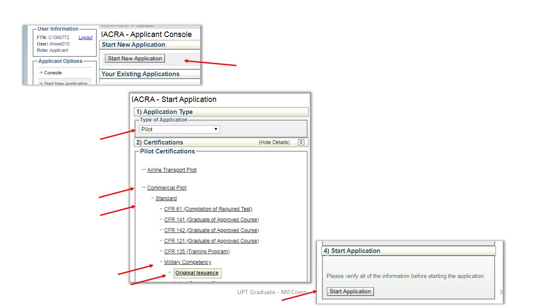Screen dimensions: 544x306
Task: Click the Start New Application button
Action: click(135, 58)
